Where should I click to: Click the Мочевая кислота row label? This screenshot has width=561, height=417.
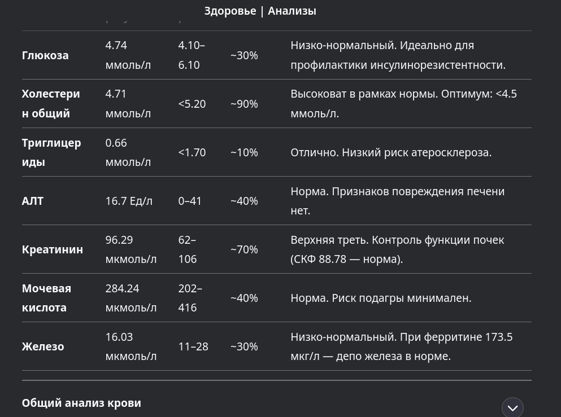[x=46, y=298]
